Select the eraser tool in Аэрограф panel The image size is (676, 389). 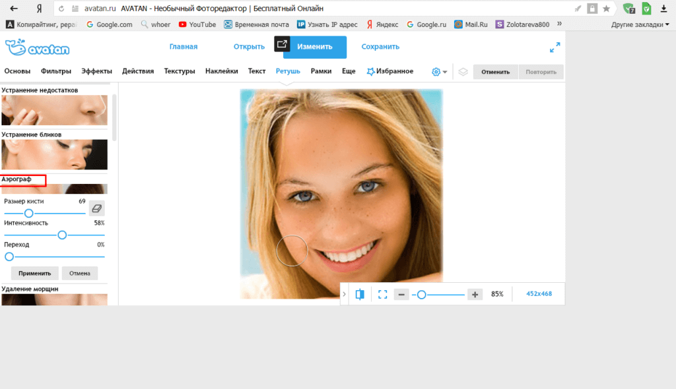(96, 208)
